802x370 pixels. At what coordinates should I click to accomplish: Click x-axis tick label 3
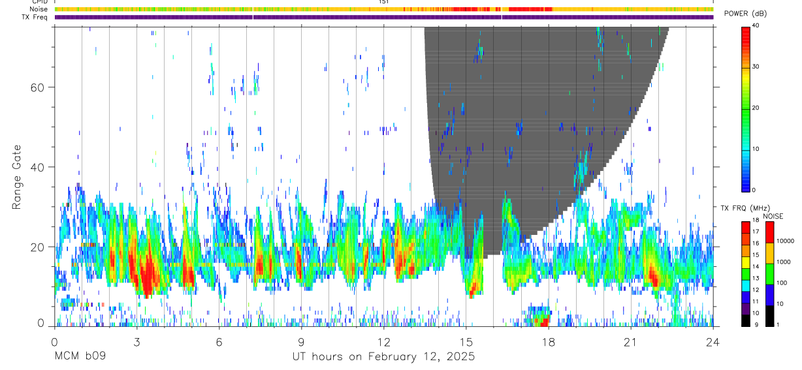click(x=136, y=341)
